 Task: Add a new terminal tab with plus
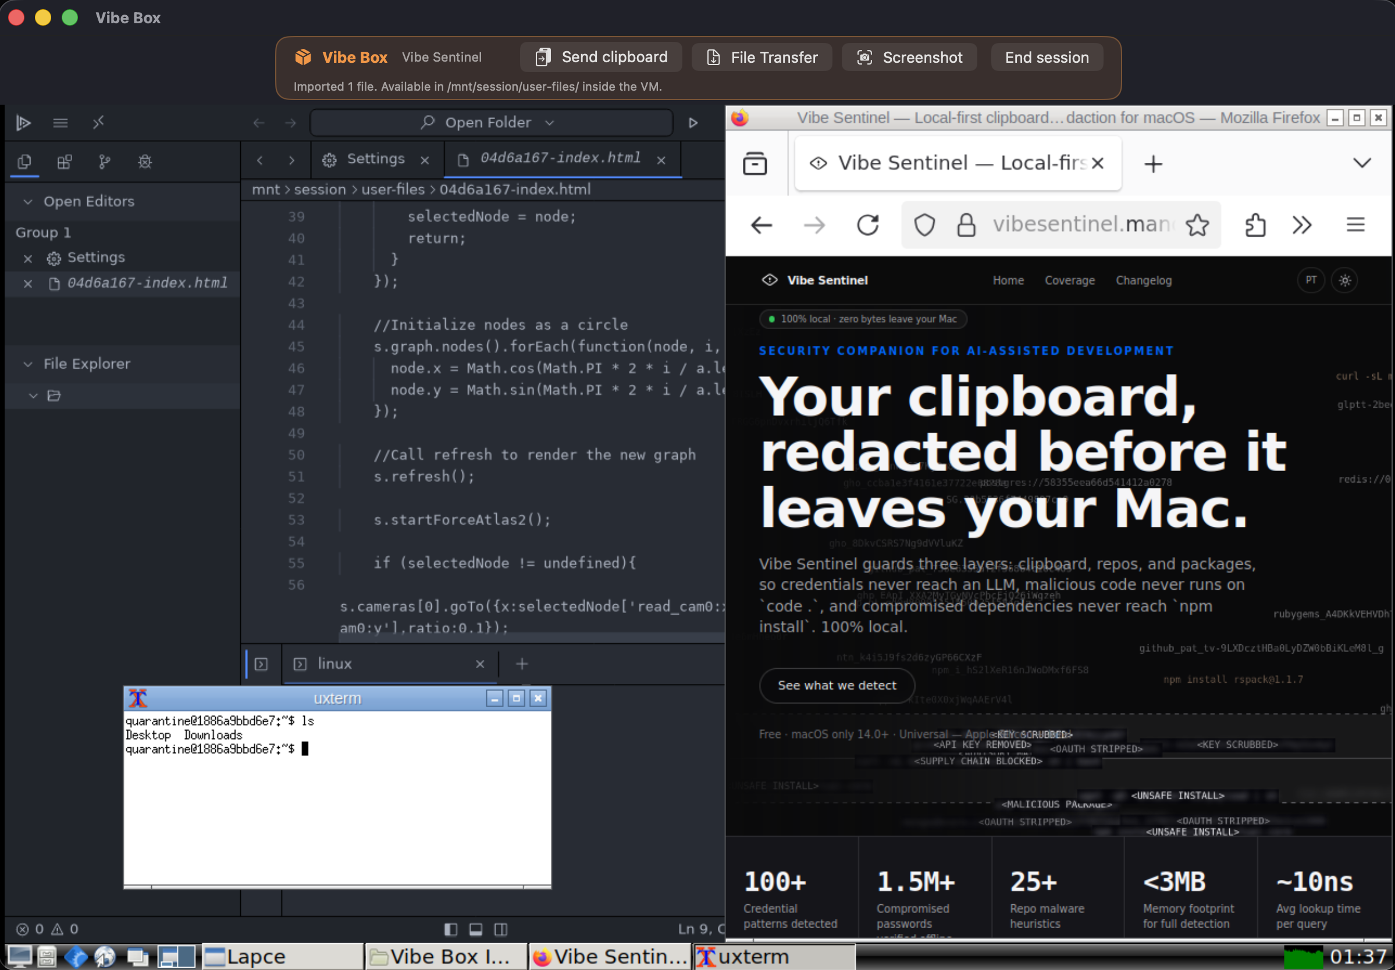(521, 664)
